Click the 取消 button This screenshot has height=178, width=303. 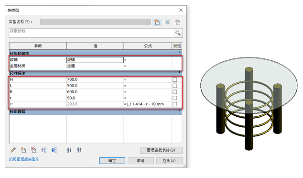click(x=141, y=161)
